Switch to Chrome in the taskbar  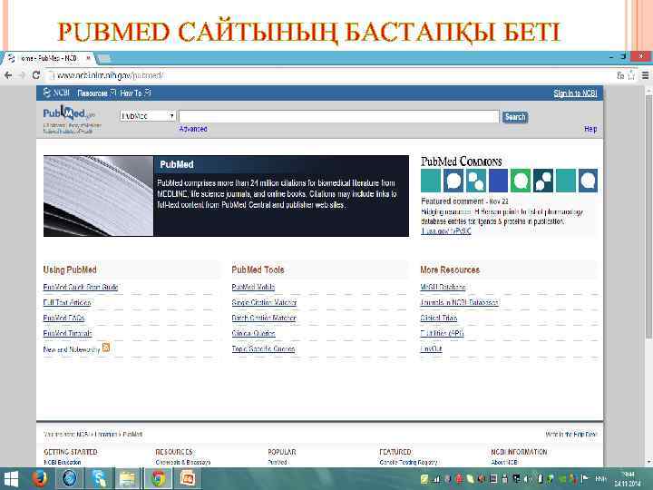(158, 478)
